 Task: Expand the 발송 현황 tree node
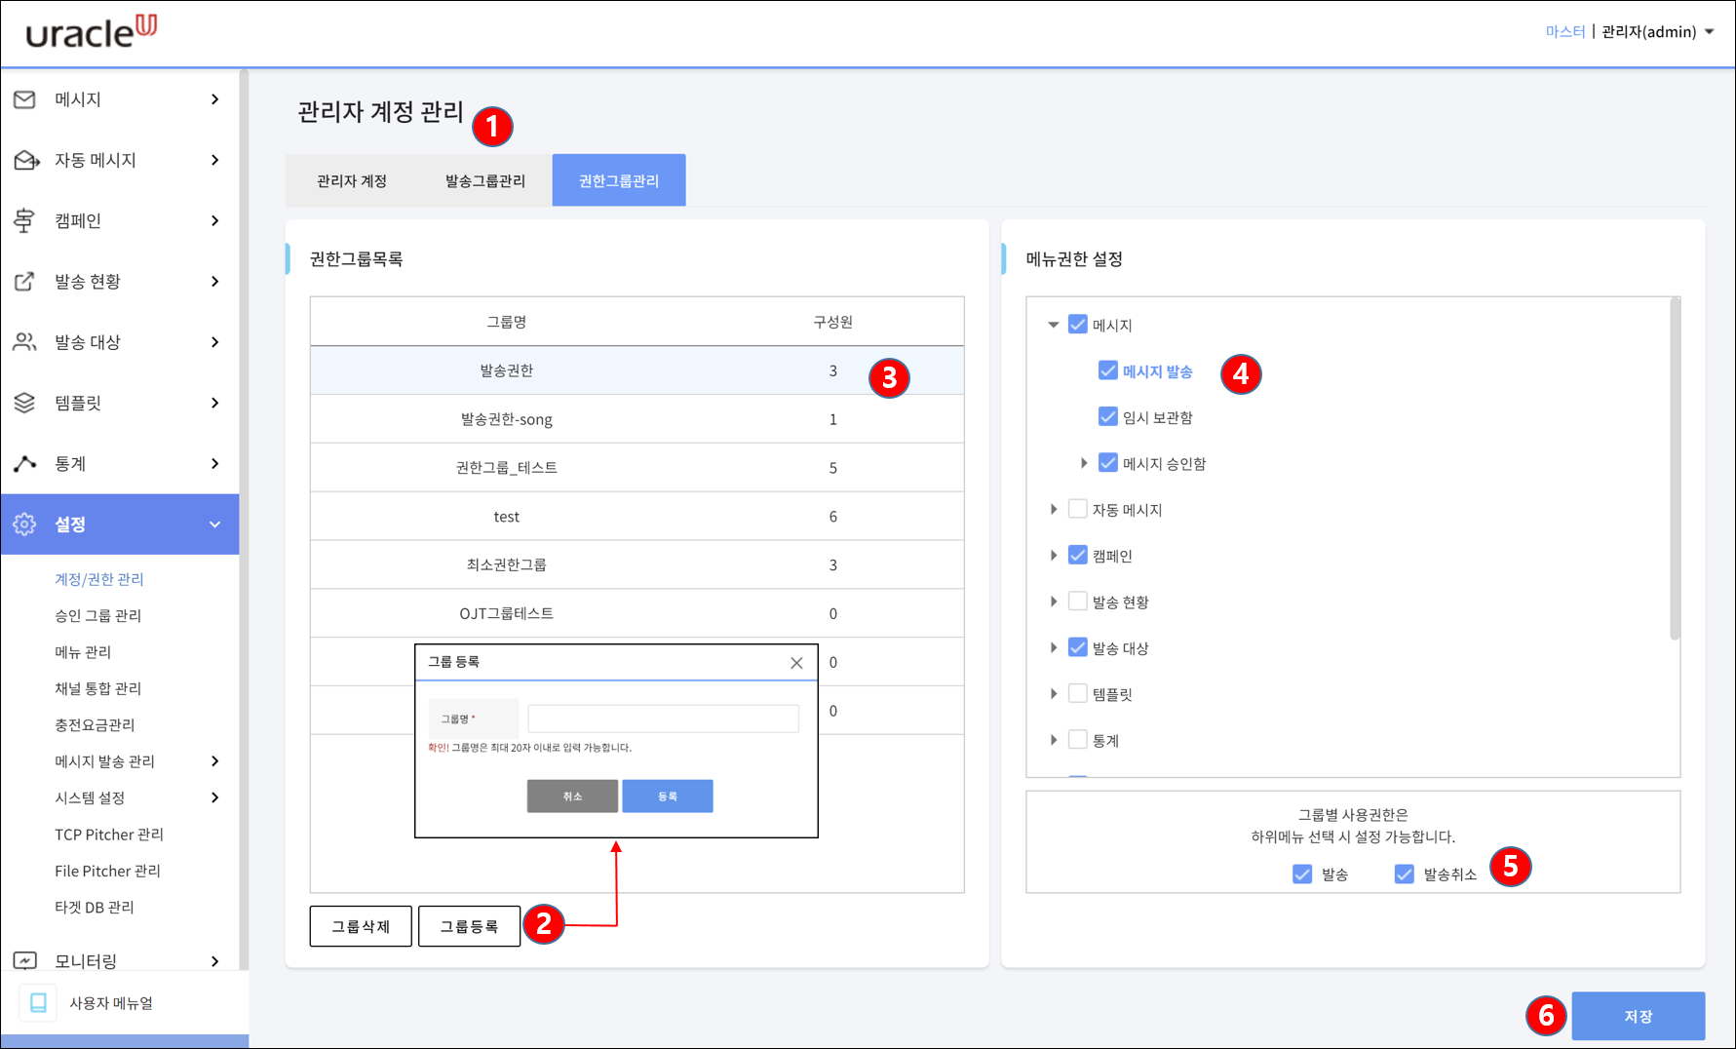coord(1054,602)
